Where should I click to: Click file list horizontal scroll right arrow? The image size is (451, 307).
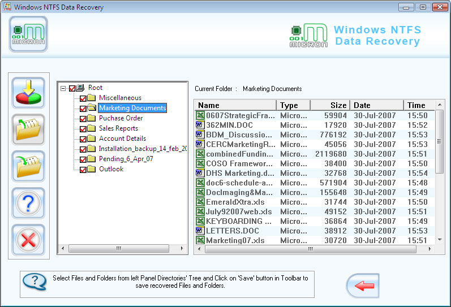coord(429,249)
